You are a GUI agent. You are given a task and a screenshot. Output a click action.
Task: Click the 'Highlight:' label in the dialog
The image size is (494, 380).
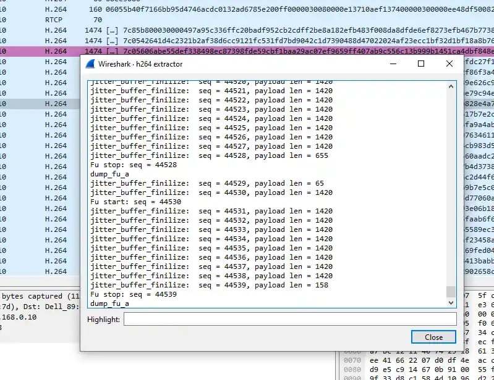click(103, 320)
